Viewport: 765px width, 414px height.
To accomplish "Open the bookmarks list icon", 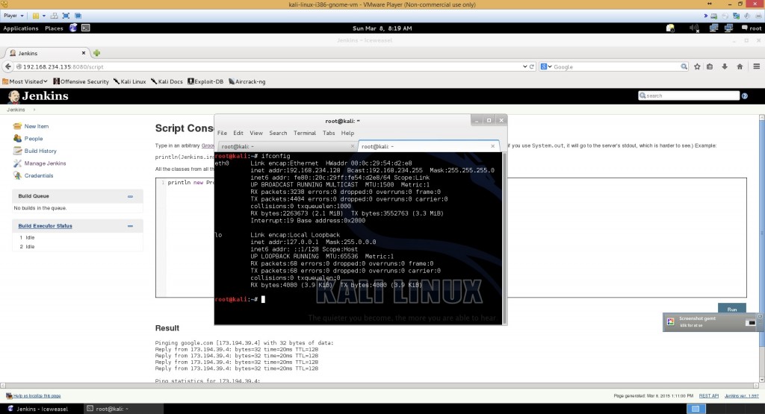I will (x=710, y=66).
